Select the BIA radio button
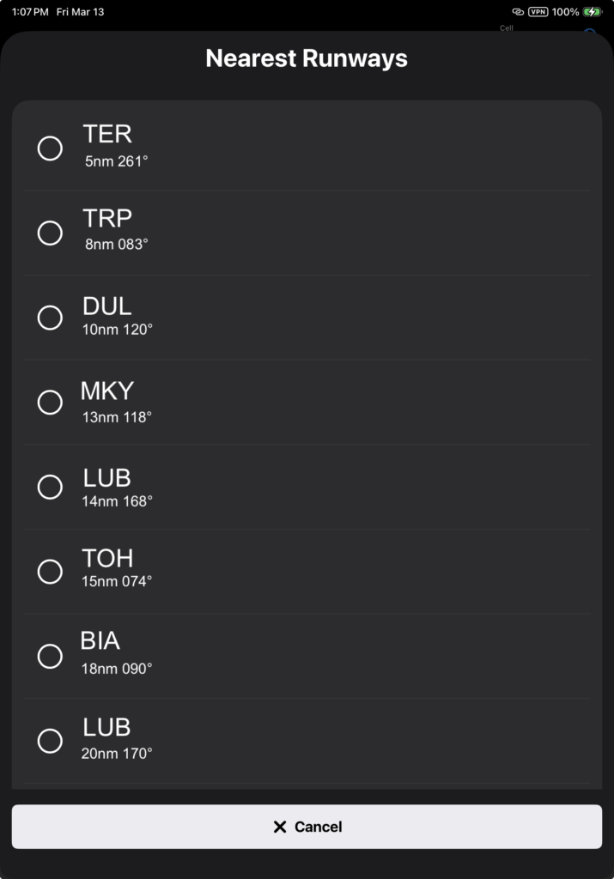The image size is (614, 879). point(50,656)
